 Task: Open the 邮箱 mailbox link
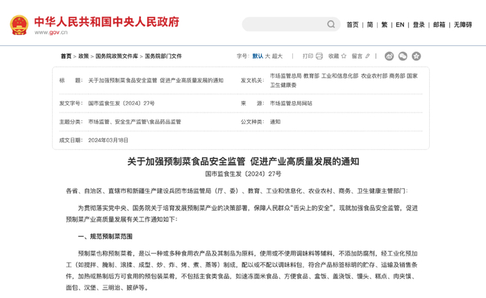pos(439,24)
